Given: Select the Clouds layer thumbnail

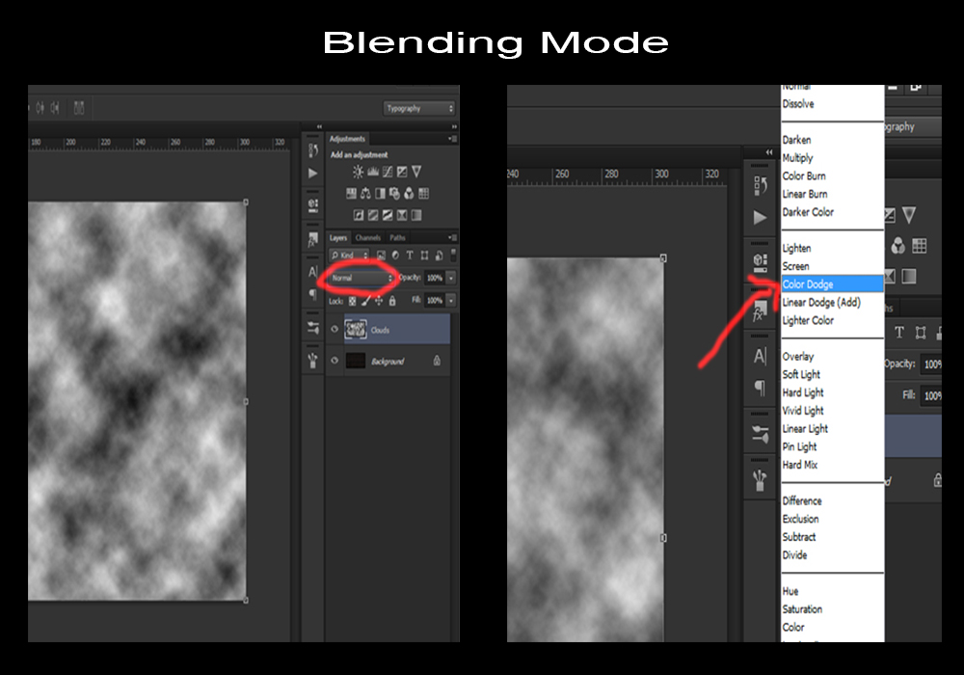Looking at the screenshot, I should [356, 330].
